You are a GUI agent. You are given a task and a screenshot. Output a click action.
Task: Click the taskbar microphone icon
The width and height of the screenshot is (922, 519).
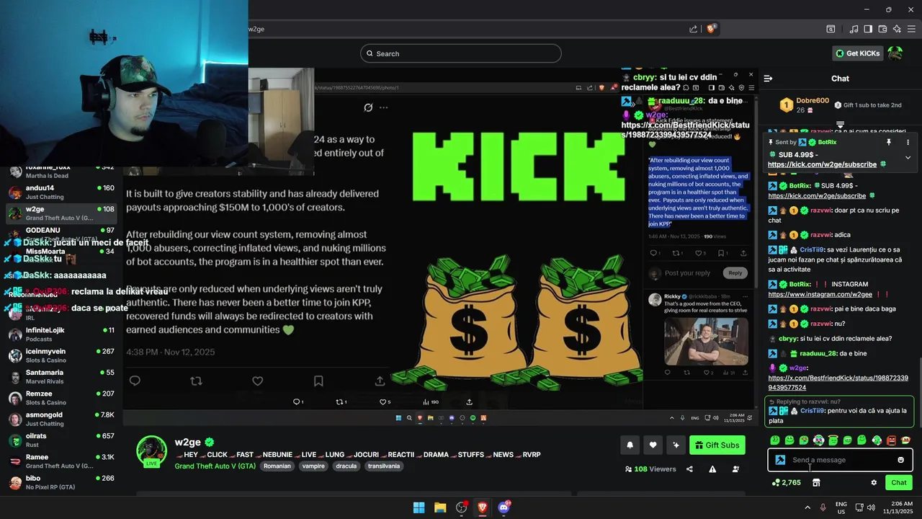pos(823,507)
